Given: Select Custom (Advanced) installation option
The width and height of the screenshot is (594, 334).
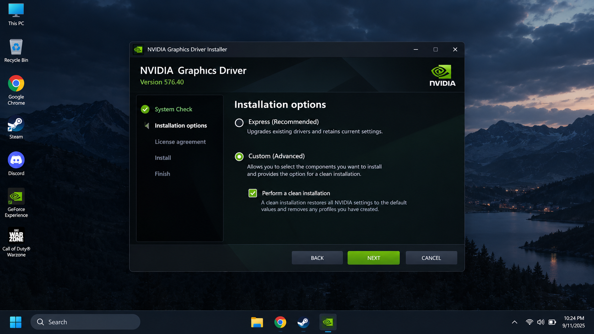Looking at the screenshot, I should point(239,157).
